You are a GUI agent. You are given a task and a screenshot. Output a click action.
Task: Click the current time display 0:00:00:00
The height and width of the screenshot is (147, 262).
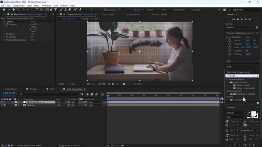pos(9,93)
